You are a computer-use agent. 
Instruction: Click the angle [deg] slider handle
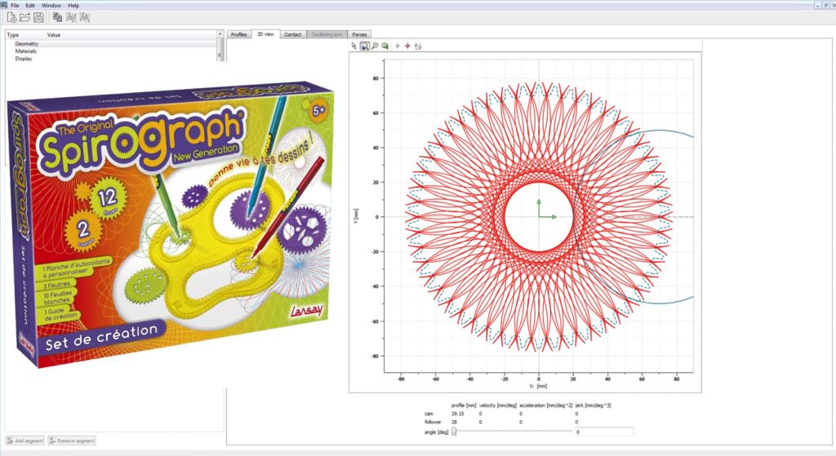click(x=454, y=432)
